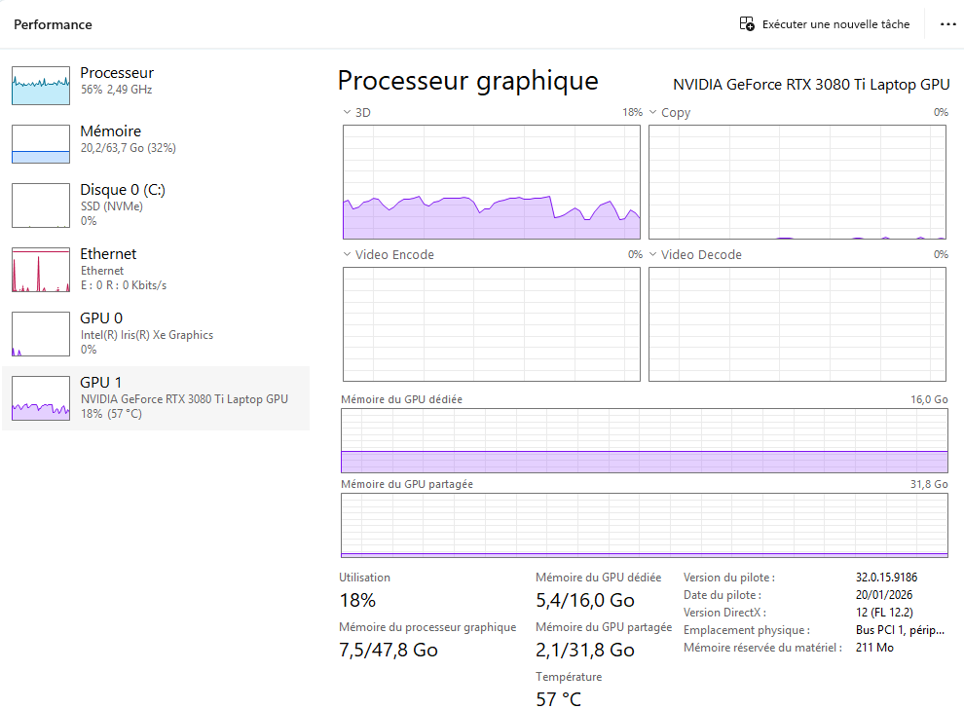Image resolution: width=964 pixels, height=709 pixels.
Task: Expand the Video Encode engine dropdown
Action: pyautogui.click(x=348, y=255)
